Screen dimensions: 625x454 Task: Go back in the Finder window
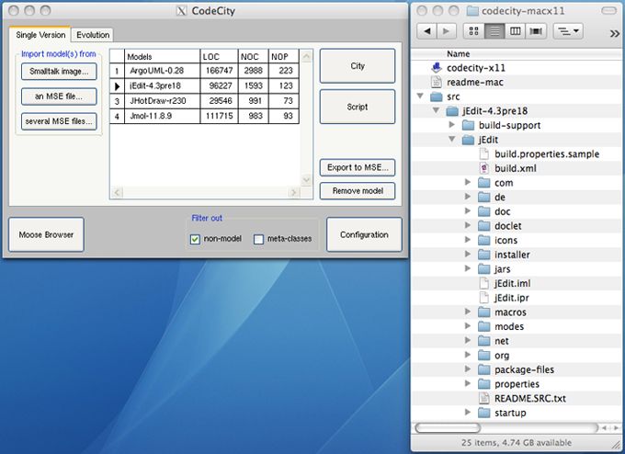click(426, 31)
